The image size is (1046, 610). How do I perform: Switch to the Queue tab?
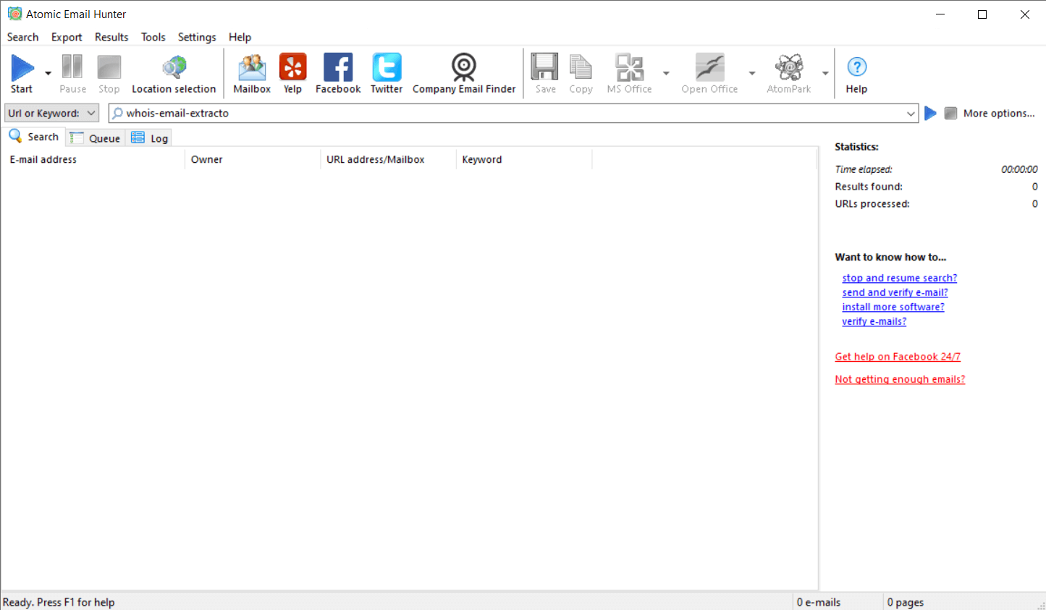click(x=96, y=138)
